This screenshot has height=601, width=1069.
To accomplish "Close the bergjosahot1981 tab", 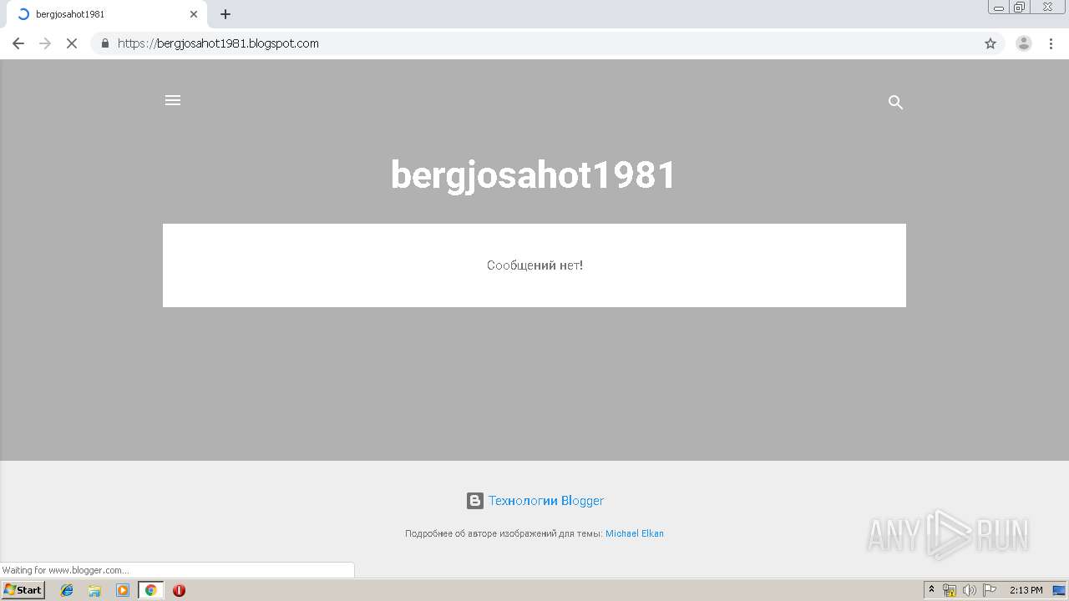I will (x=194, y=14).
